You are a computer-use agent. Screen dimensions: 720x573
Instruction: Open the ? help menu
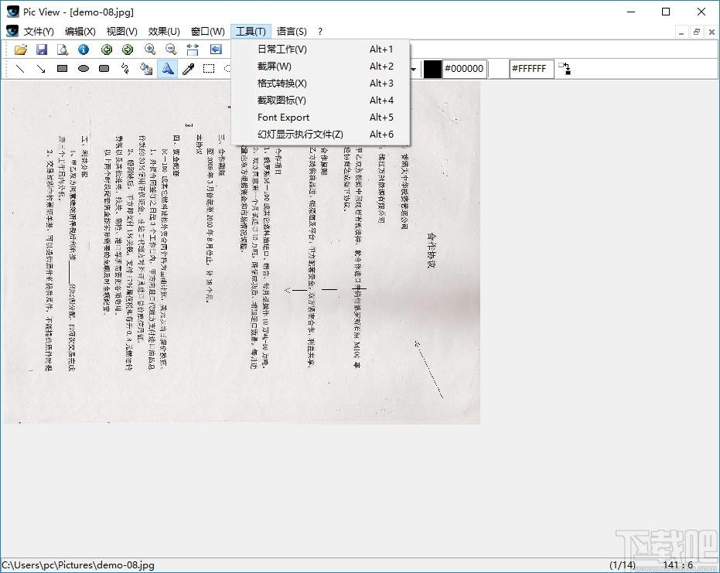pyautogui.click(x=320, y=31)
